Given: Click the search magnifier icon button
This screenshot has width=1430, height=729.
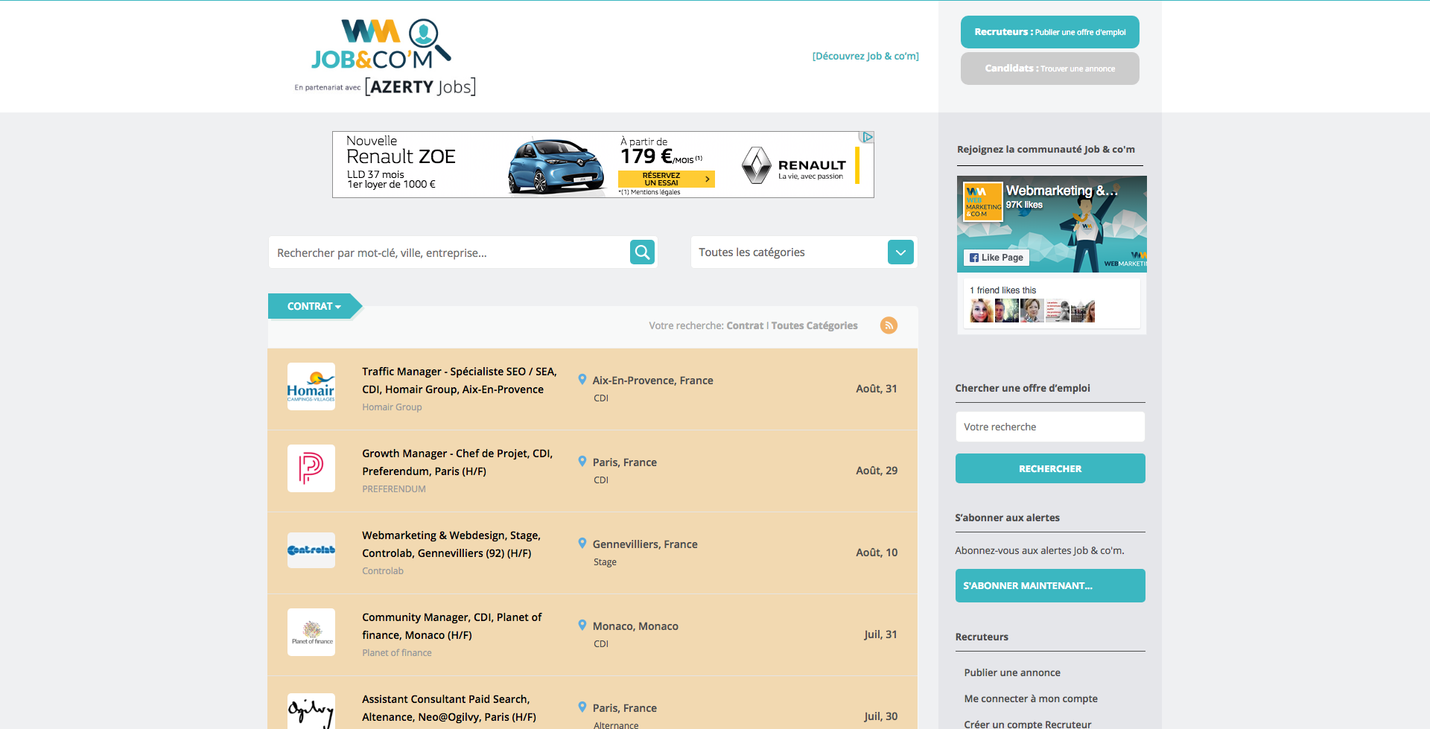Looking at the screenshot, I should [642, 252].
